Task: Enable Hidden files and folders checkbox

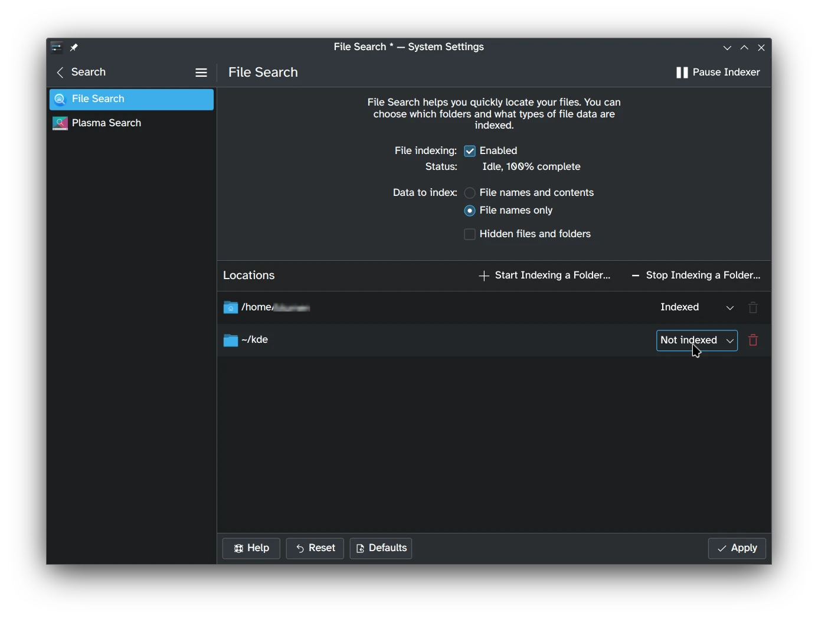Action: (x=470, y=234)
